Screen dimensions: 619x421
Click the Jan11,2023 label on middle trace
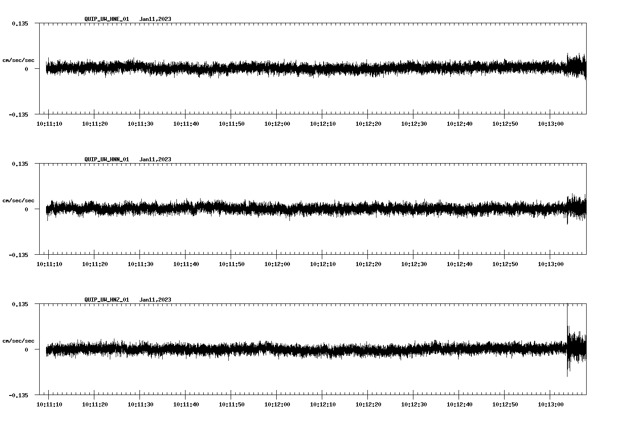155,159
